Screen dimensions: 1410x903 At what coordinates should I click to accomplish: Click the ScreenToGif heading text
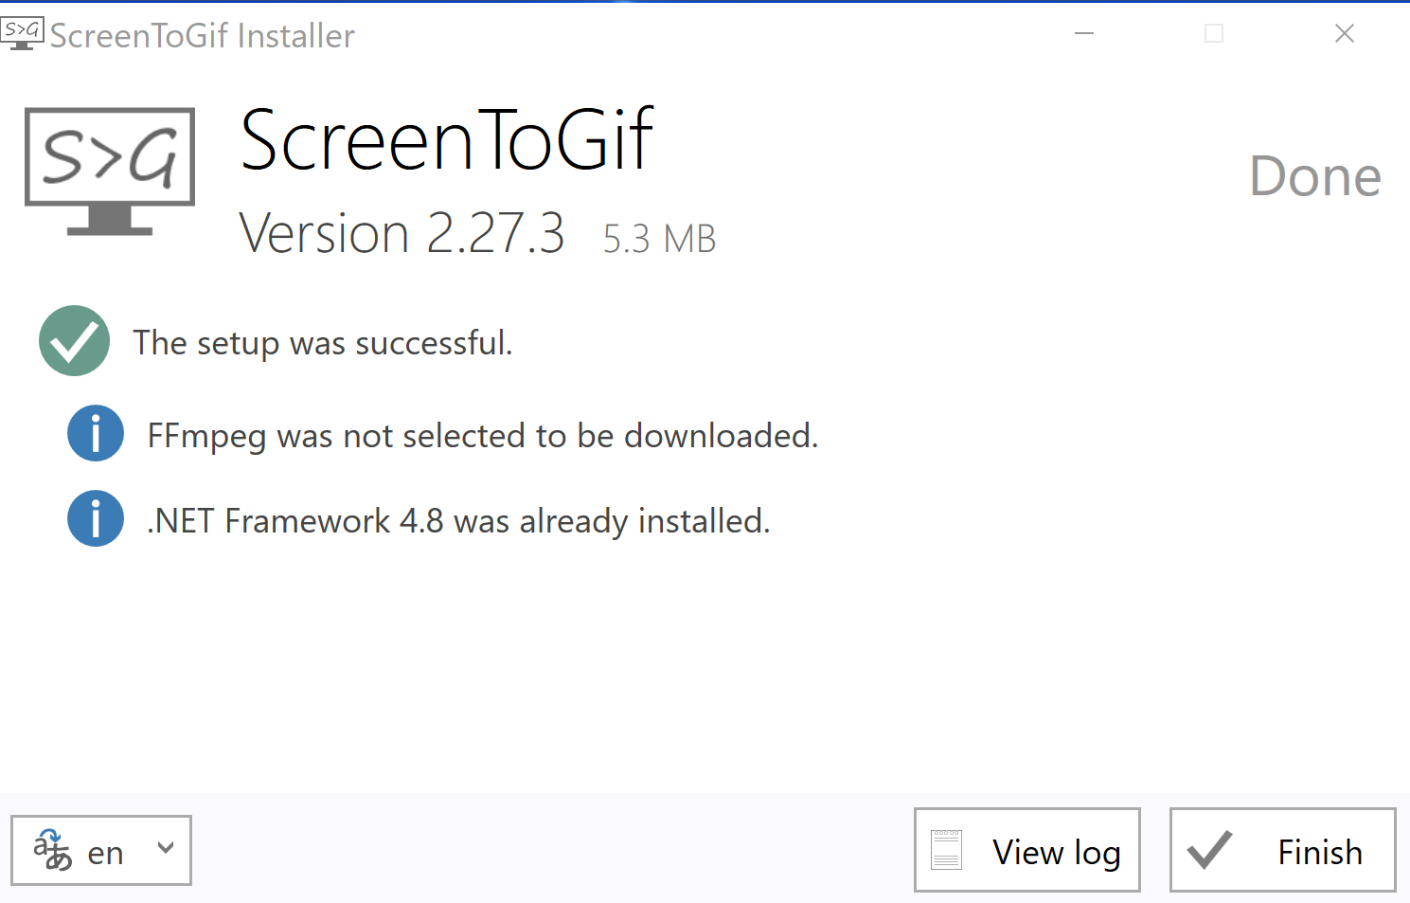[447, 140]
